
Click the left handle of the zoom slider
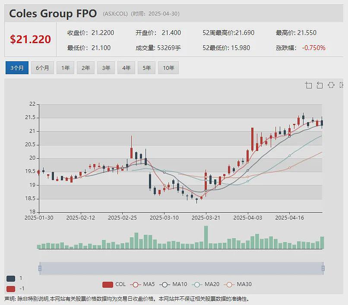[x=40, y=268]
